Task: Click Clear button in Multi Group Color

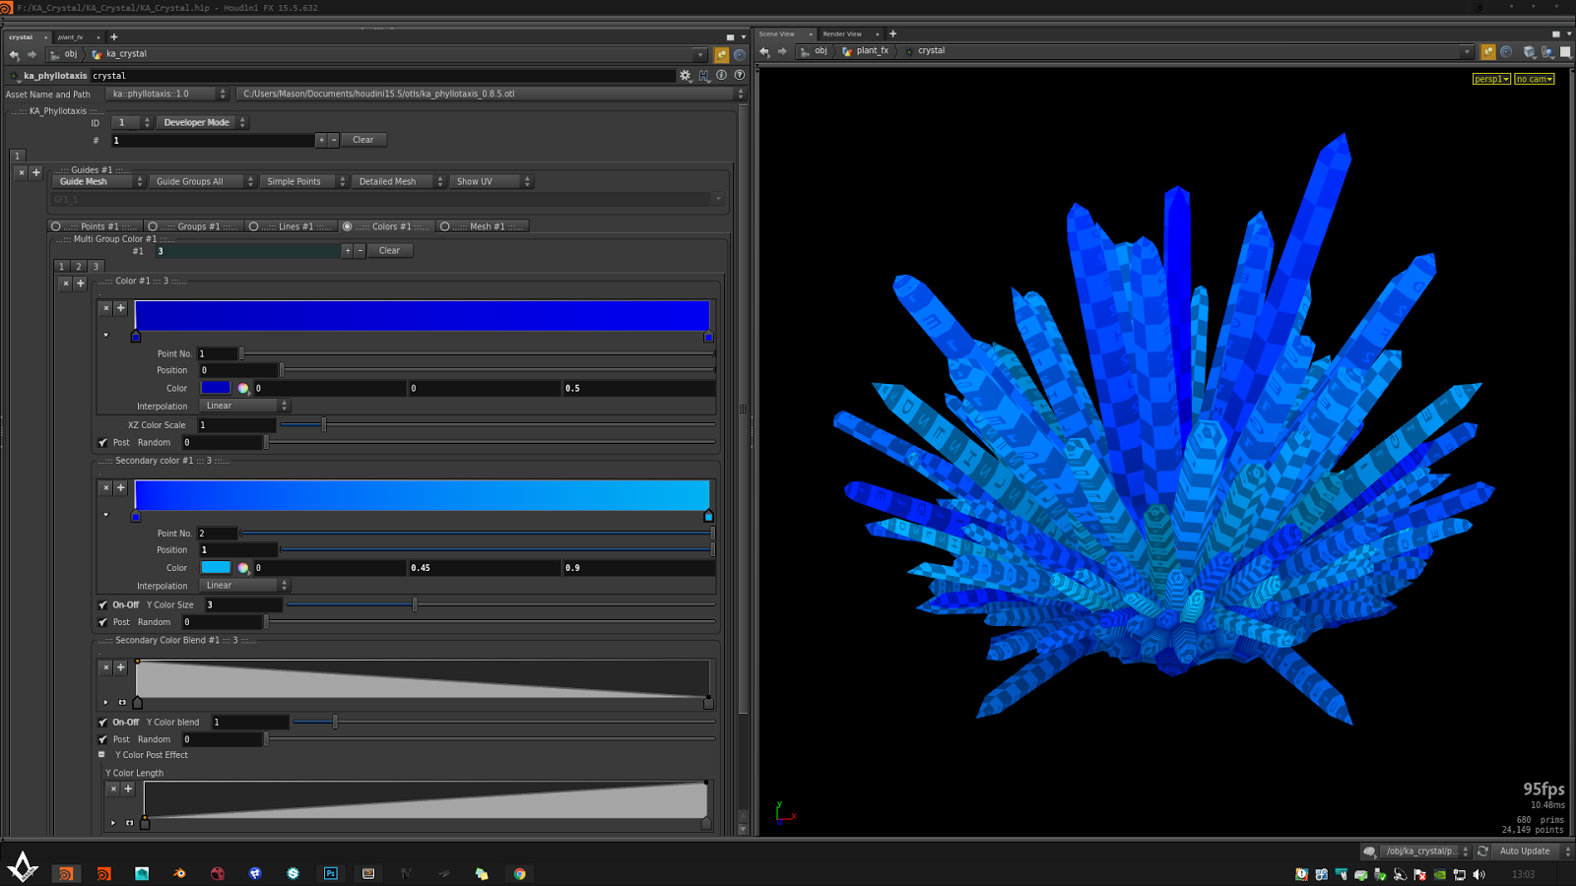Action: pos(390,251)
